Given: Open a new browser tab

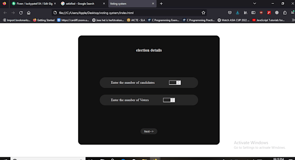Looking at the screenshot, I should click(x=161, y=3).
